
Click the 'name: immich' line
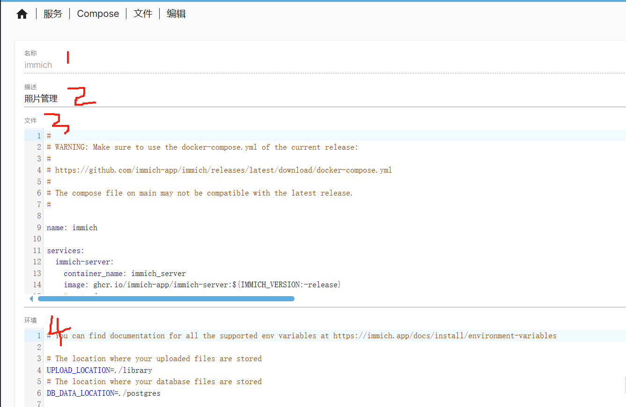[x=72, y=228]
